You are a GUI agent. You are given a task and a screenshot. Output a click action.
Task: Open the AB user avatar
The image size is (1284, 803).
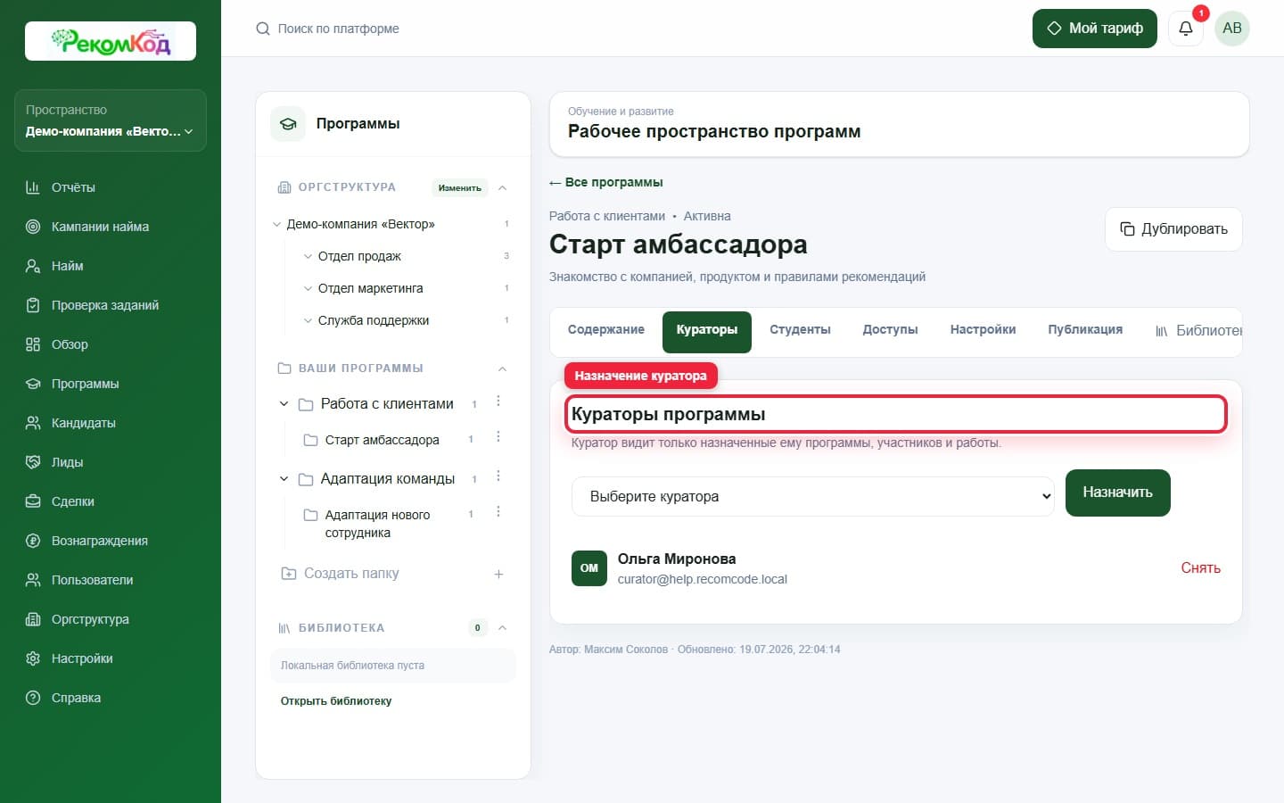click(1232, 28)
